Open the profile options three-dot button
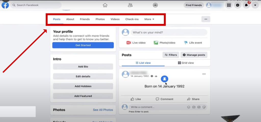Viewport: 261px width, 122px height. (x=206, y=19)
